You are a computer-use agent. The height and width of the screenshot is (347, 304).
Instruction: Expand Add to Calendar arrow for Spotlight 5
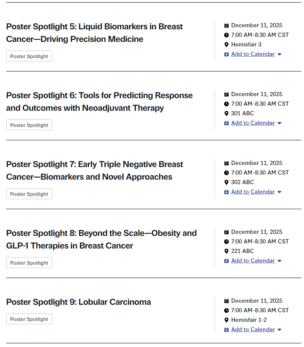pyautogui.click(x=279, y=54)
